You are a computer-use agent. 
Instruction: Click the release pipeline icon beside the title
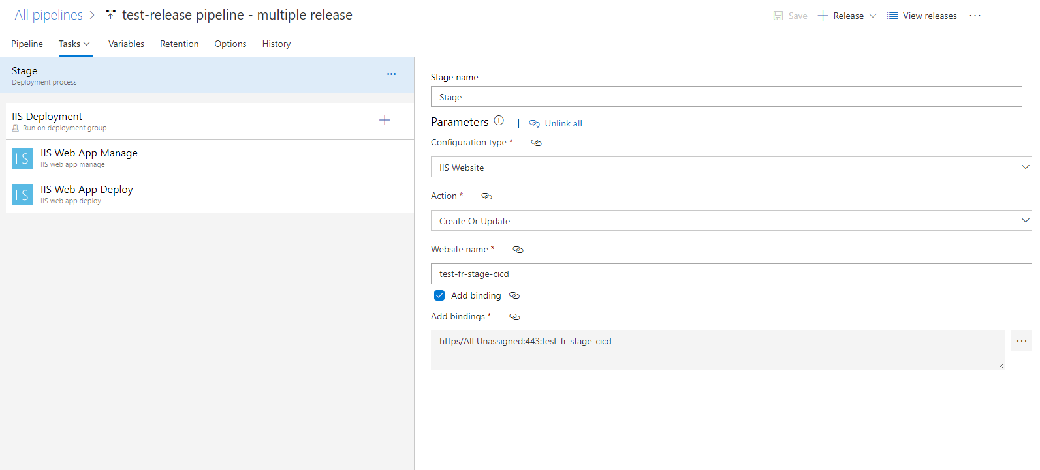111,14
